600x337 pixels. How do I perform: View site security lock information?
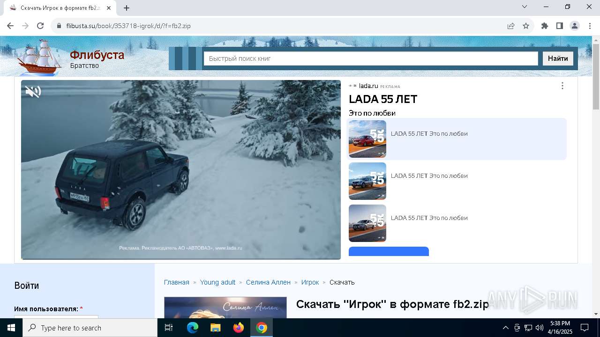(x=59, y=26)
